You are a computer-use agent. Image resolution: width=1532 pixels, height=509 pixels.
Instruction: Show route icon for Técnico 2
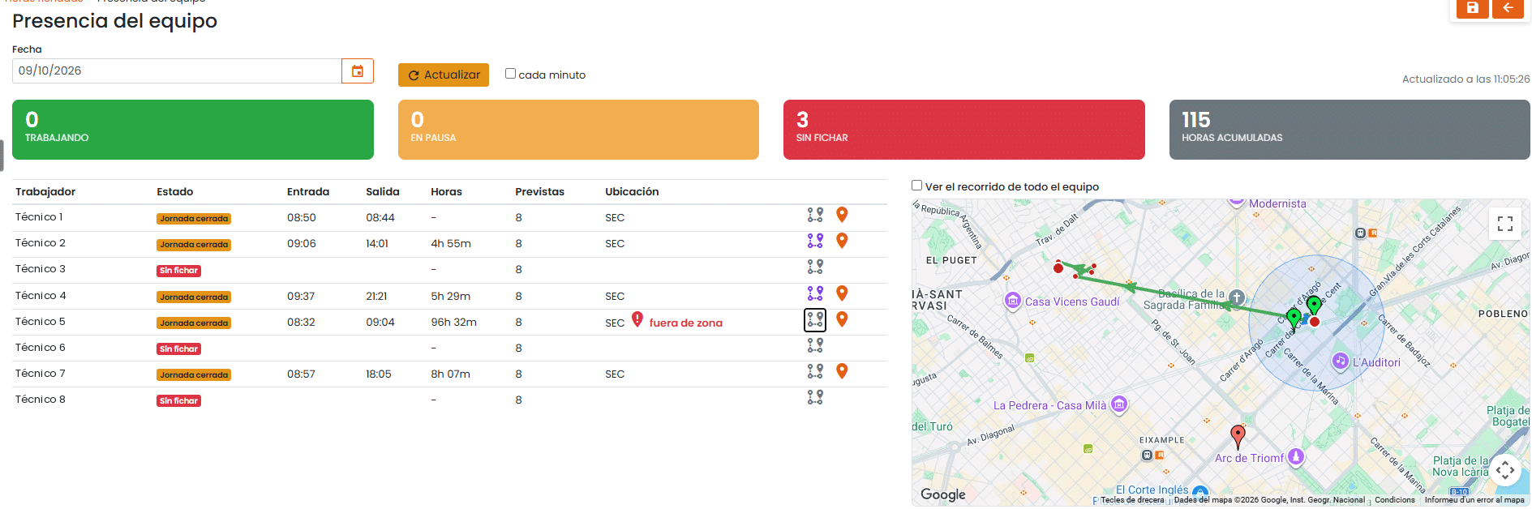[x=815, y=241]
